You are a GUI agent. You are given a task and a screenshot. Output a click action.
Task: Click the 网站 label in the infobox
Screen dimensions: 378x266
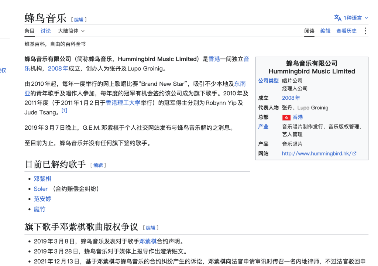click(263, 154)
